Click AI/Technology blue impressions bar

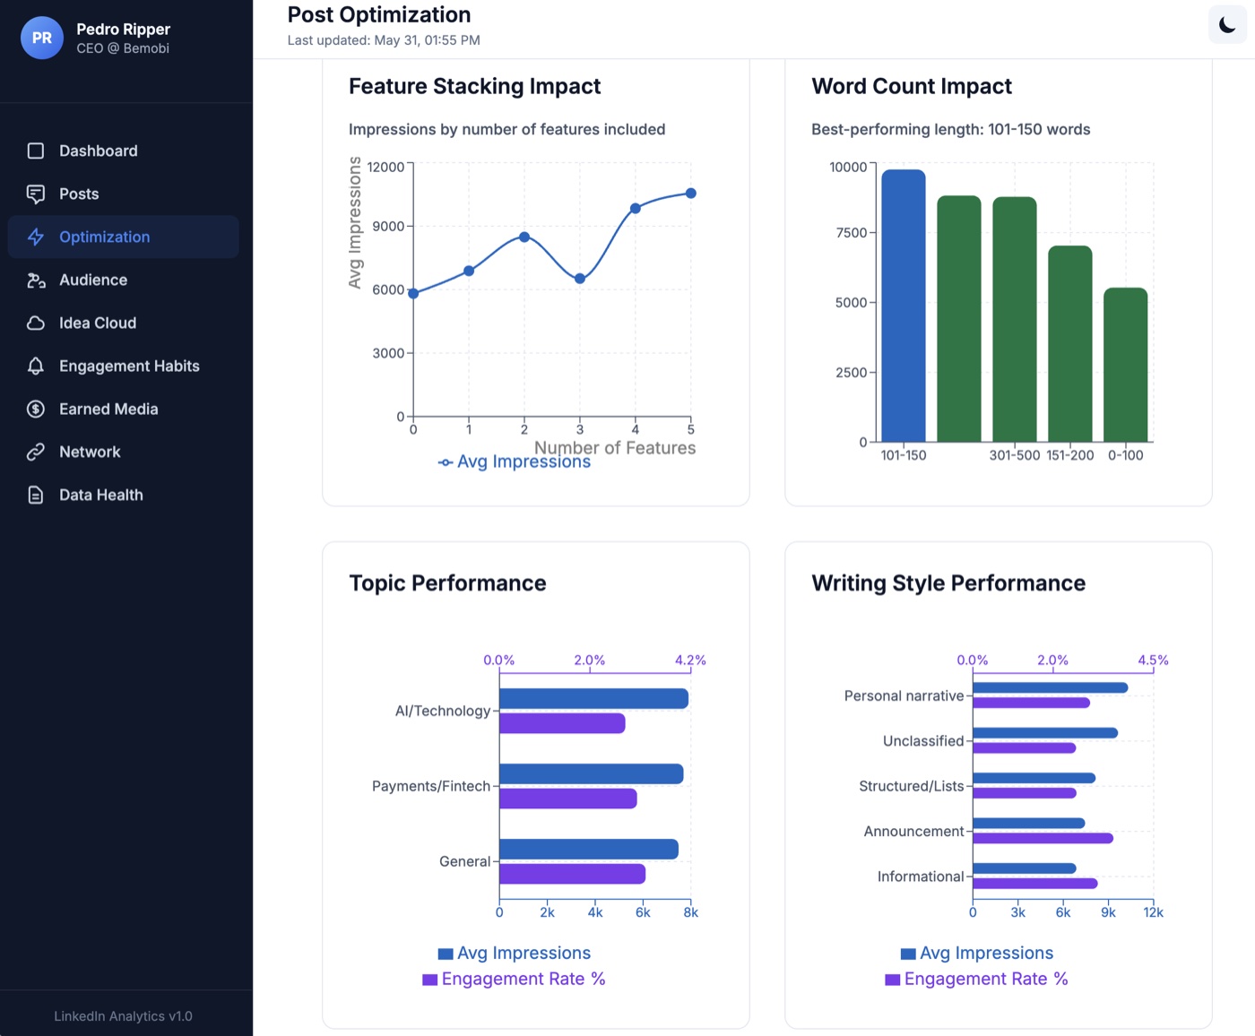(x=593, y=699)
